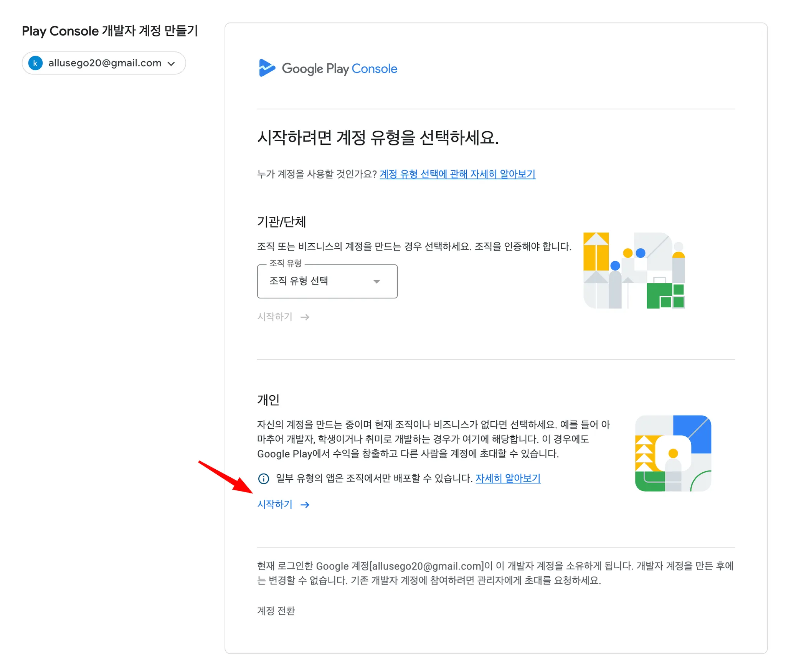Click 자세히 알아보기 link in individual section
786x670 pixels.
(x=508, y=478)
